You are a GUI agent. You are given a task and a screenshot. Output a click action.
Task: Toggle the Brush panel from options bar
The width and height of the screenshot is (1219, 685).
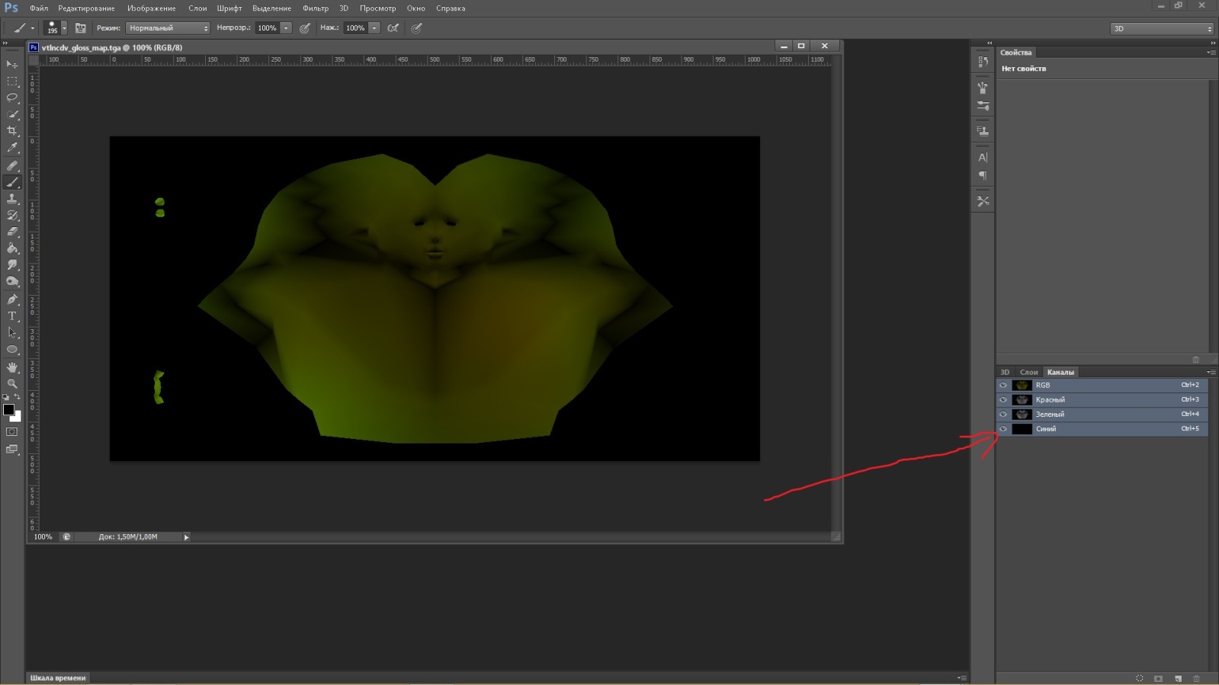point(80,28)
